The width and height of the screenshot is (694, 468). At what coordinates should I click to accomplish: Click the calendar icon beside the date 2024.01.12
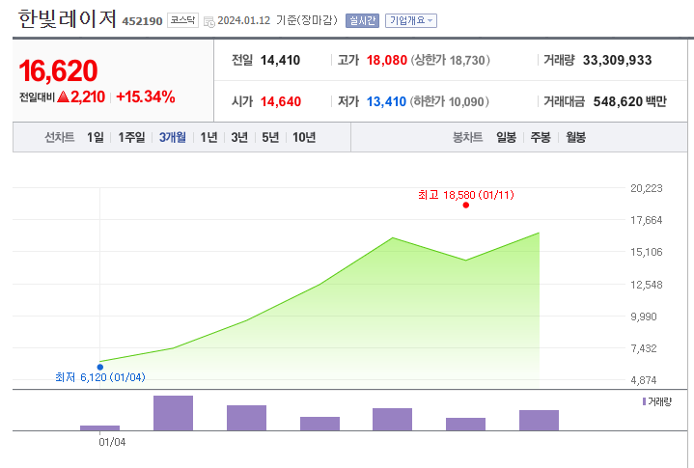pyautogui.click(x=208, y=21)
